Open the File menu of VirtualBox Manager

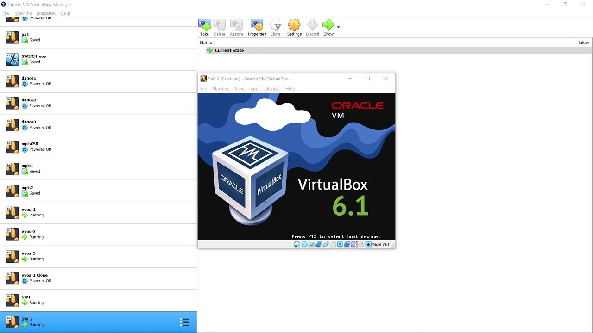coord(6,13)
